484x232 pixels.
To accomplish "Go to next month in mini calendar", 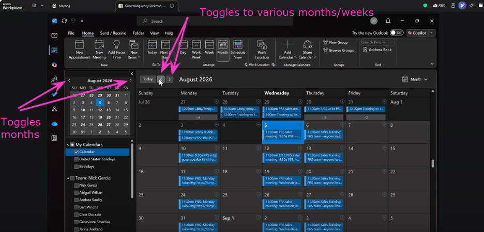I will coord(130,80).
